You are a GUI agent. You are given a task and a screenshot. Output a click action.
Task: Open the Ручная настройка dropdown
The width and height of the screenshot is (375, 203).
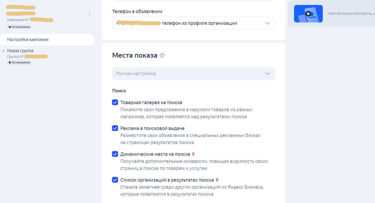click(267, 73)
